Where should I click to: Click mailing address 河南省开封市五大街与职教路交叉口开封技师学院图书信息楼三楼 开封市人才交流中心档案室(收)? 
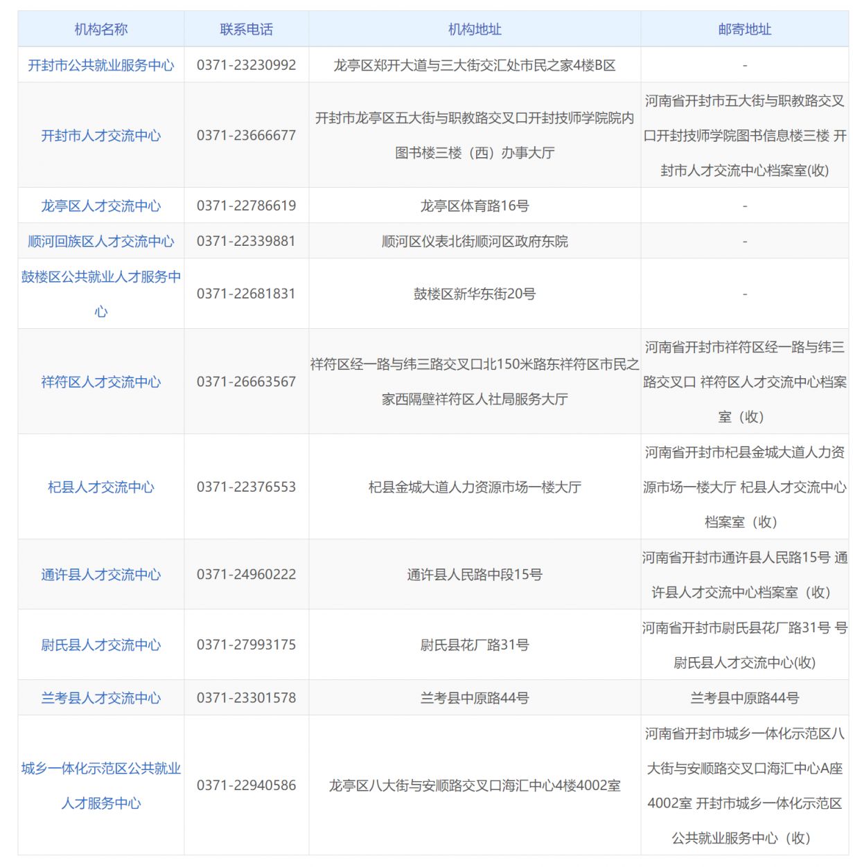745,136
